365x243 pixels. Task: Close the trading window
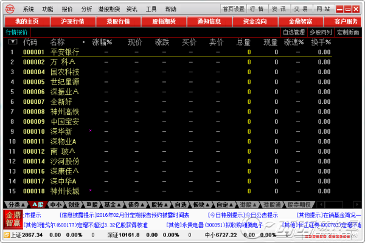point(356,9)
